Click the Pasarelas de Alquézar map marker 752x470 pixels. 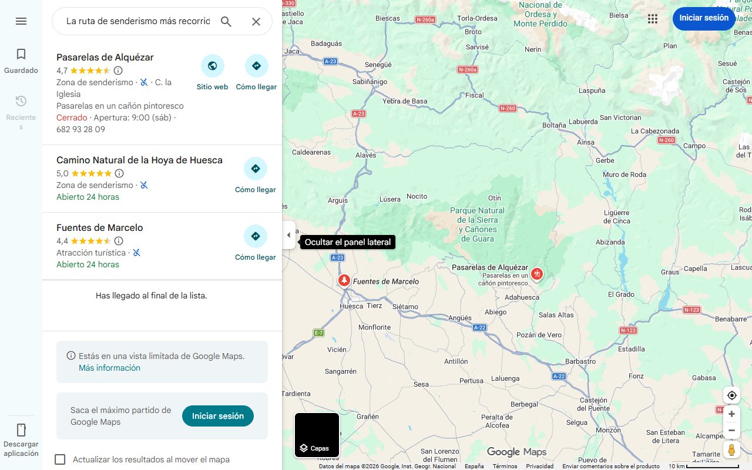[536, 273]
